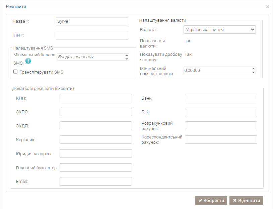Click the Відмінити button
Screen dimensions: 273x209
tap(246, 201)
